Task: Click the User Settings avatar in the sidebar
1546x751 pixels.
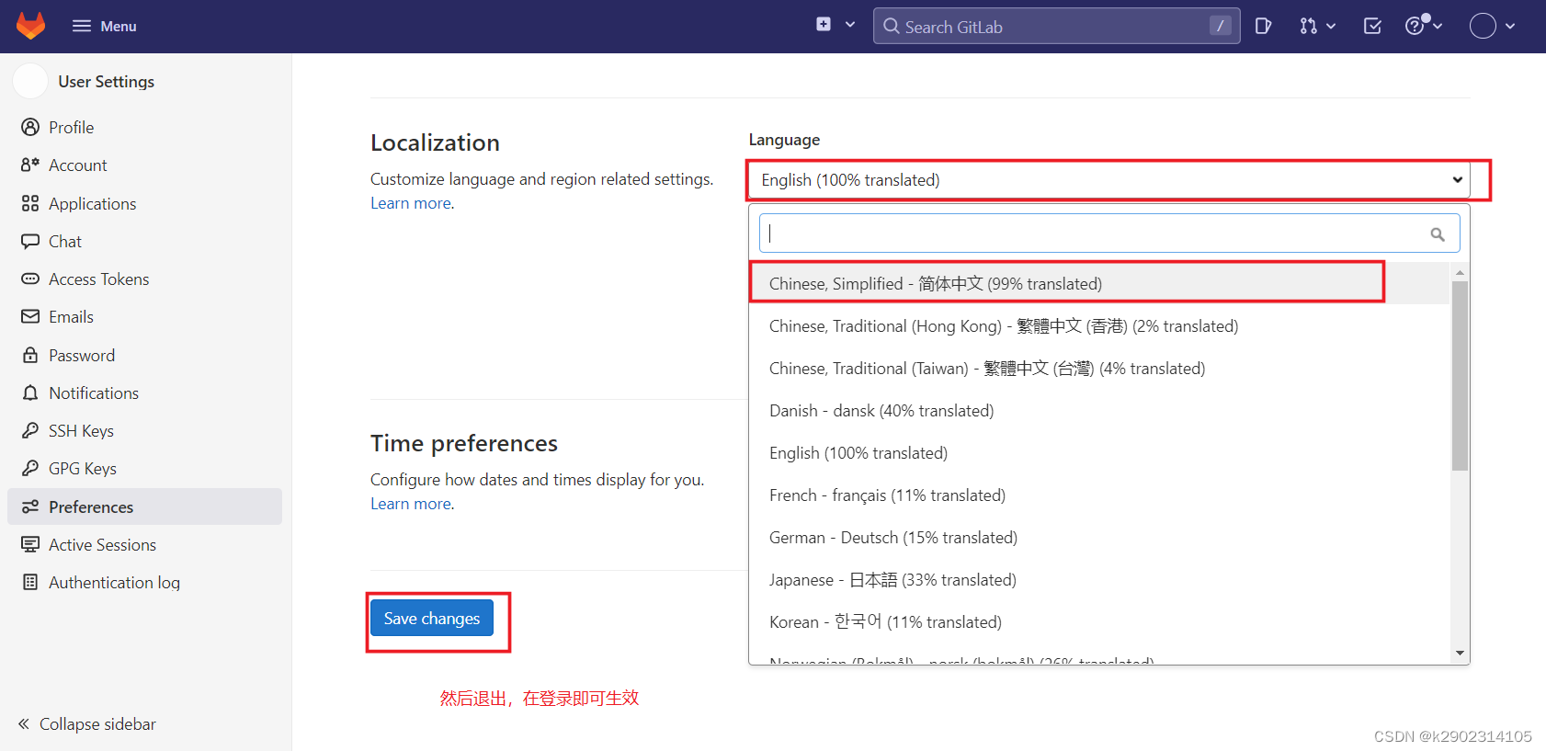Action: click(x=30, y=81)
